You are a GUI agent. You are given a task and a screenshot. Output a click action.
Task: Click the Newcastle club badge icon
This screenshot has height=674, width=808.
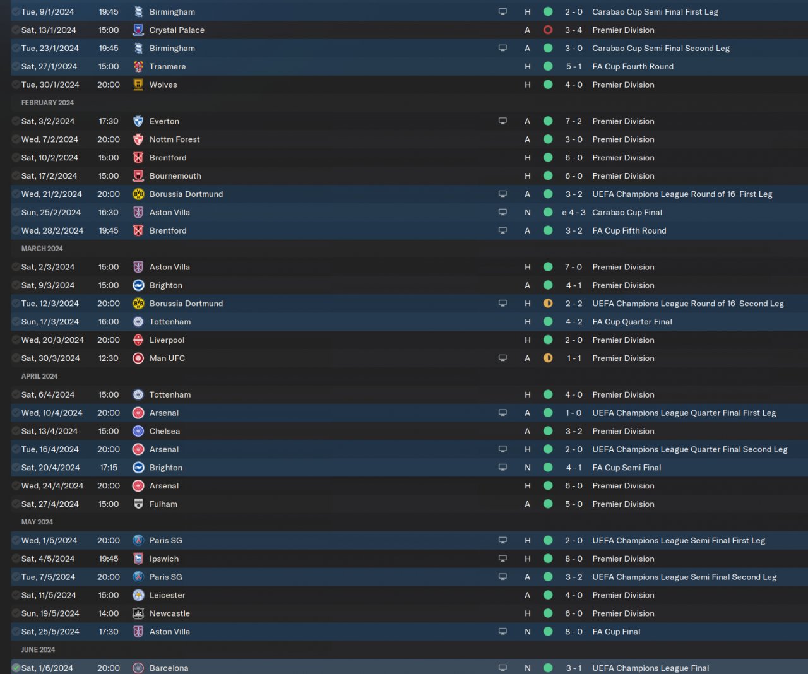[x=138, y=613]
